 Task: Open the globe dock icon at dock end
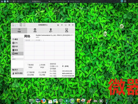[106, 101]
